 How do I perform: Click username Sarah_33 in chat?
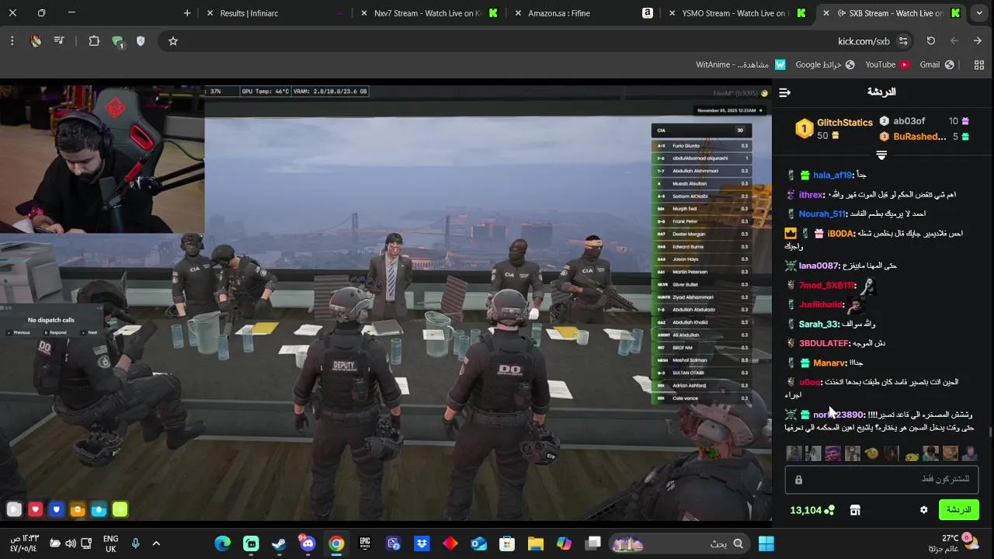[818, 325]
